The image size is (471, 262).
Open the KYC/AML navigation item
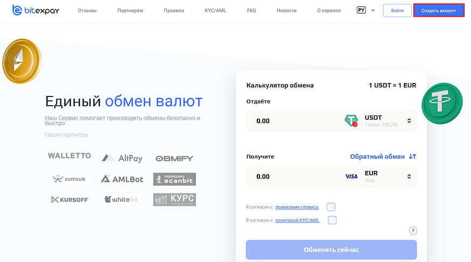215,11
